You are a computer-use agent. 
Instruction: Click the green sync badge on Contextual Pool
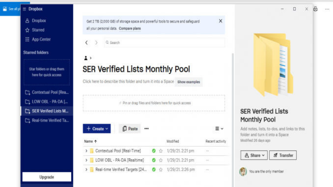(153, 151)
